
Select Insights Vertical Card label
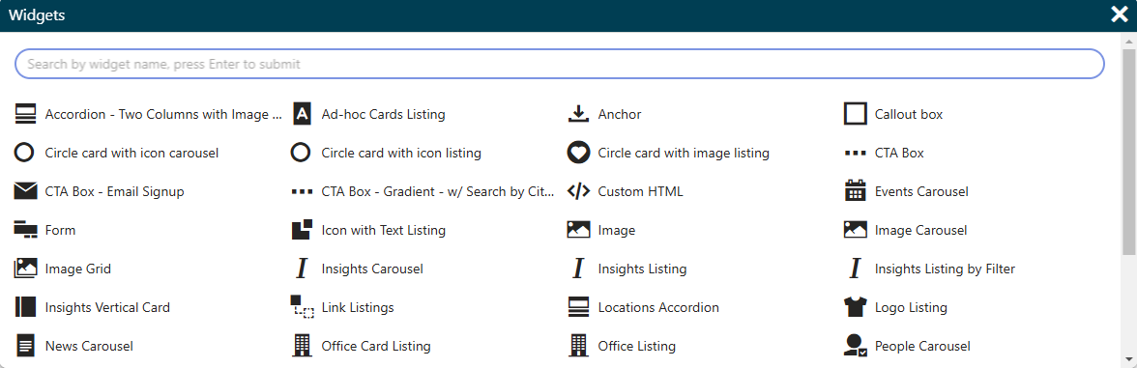(x=107, y=307)
